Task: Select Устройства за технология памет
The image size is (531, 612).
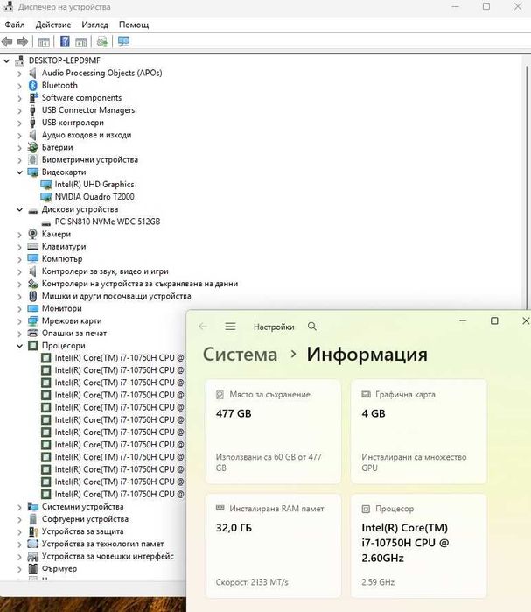Action: [103, 544]
